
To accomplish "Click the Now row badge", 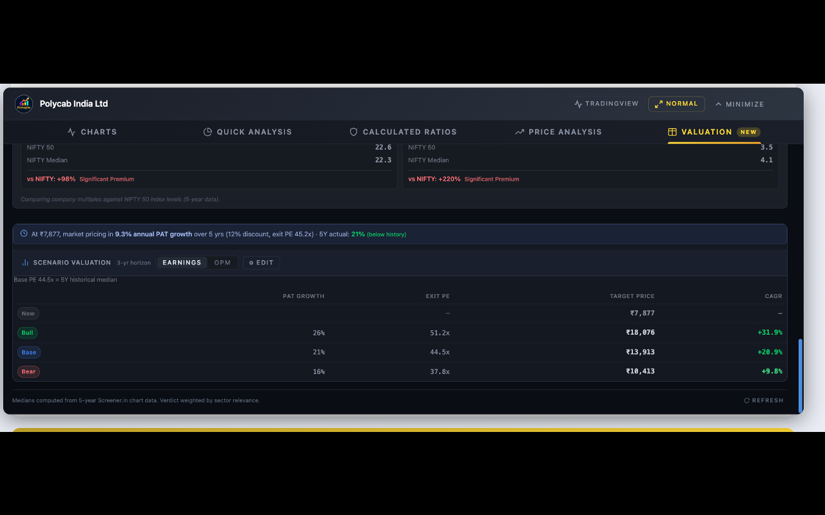I will click(28, 314).
